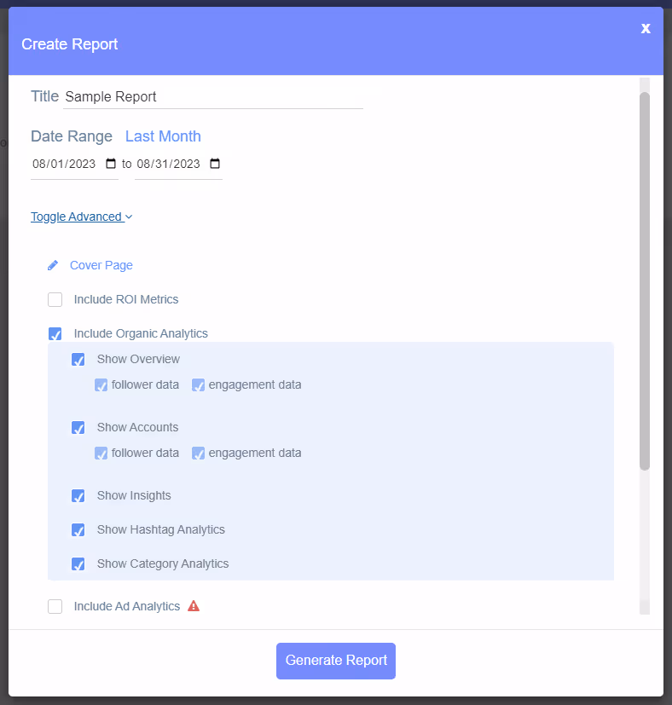Image resolution: width=672 pixels, height=705 pixels.
Task: Uncheck Include Organic Analytics
Action: coord(55,333)
